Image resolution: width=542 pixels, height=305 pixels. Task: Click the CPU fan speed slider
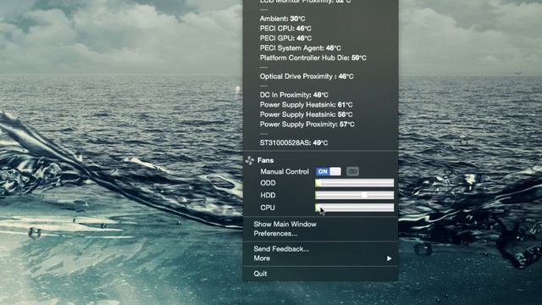[x=354, y=208]
